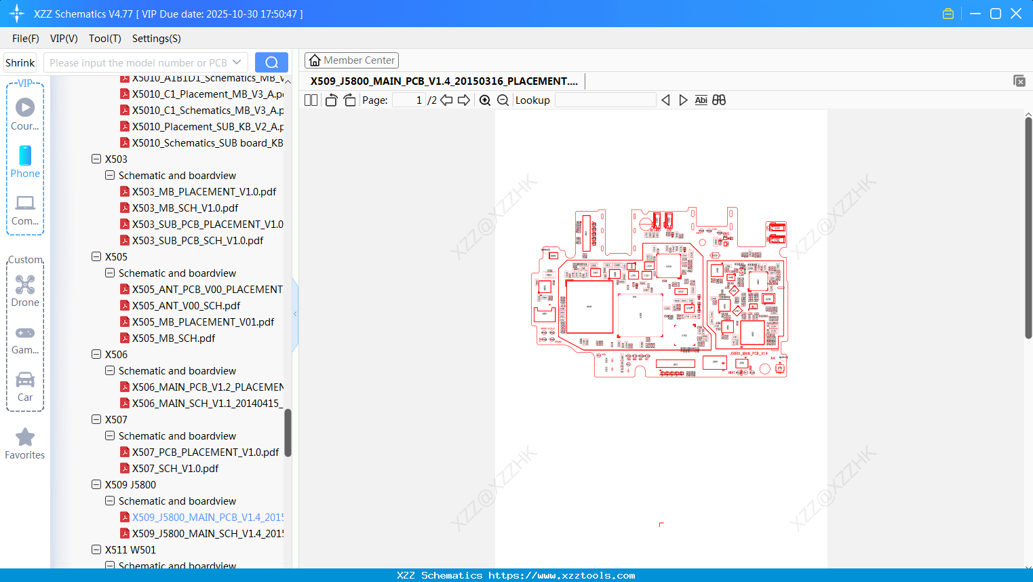Image resolution: width=1033 pixels, height=582 pixels.
Task: Select the two-page layout view icon
Action: tap(310, 100)
